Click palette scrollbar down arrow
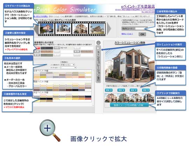189x147 pixels. 93,105
